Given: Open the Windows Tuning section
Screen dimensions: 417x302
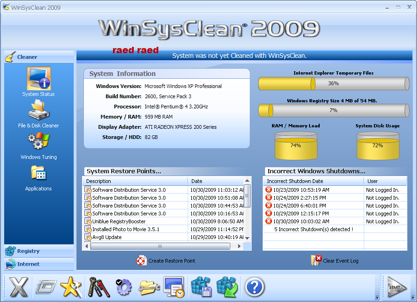Looking at the screenshot, I should click(x=39, y=141).
